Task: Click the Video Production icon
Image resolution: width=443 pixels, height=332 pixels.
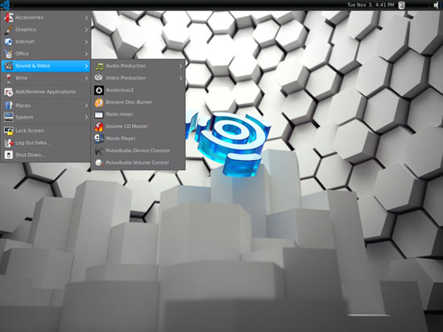Action: [99, 78]
